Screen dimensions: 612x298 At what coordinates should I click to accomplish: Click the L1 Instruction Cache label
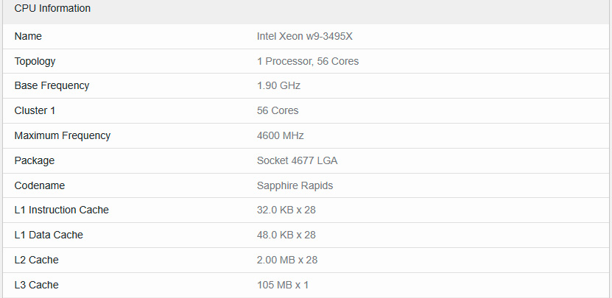pos(61,210)
